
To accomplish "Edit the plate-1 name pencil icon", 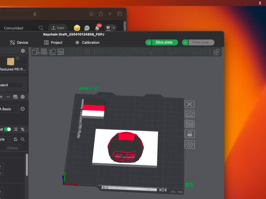I will [x=96, y=88].
